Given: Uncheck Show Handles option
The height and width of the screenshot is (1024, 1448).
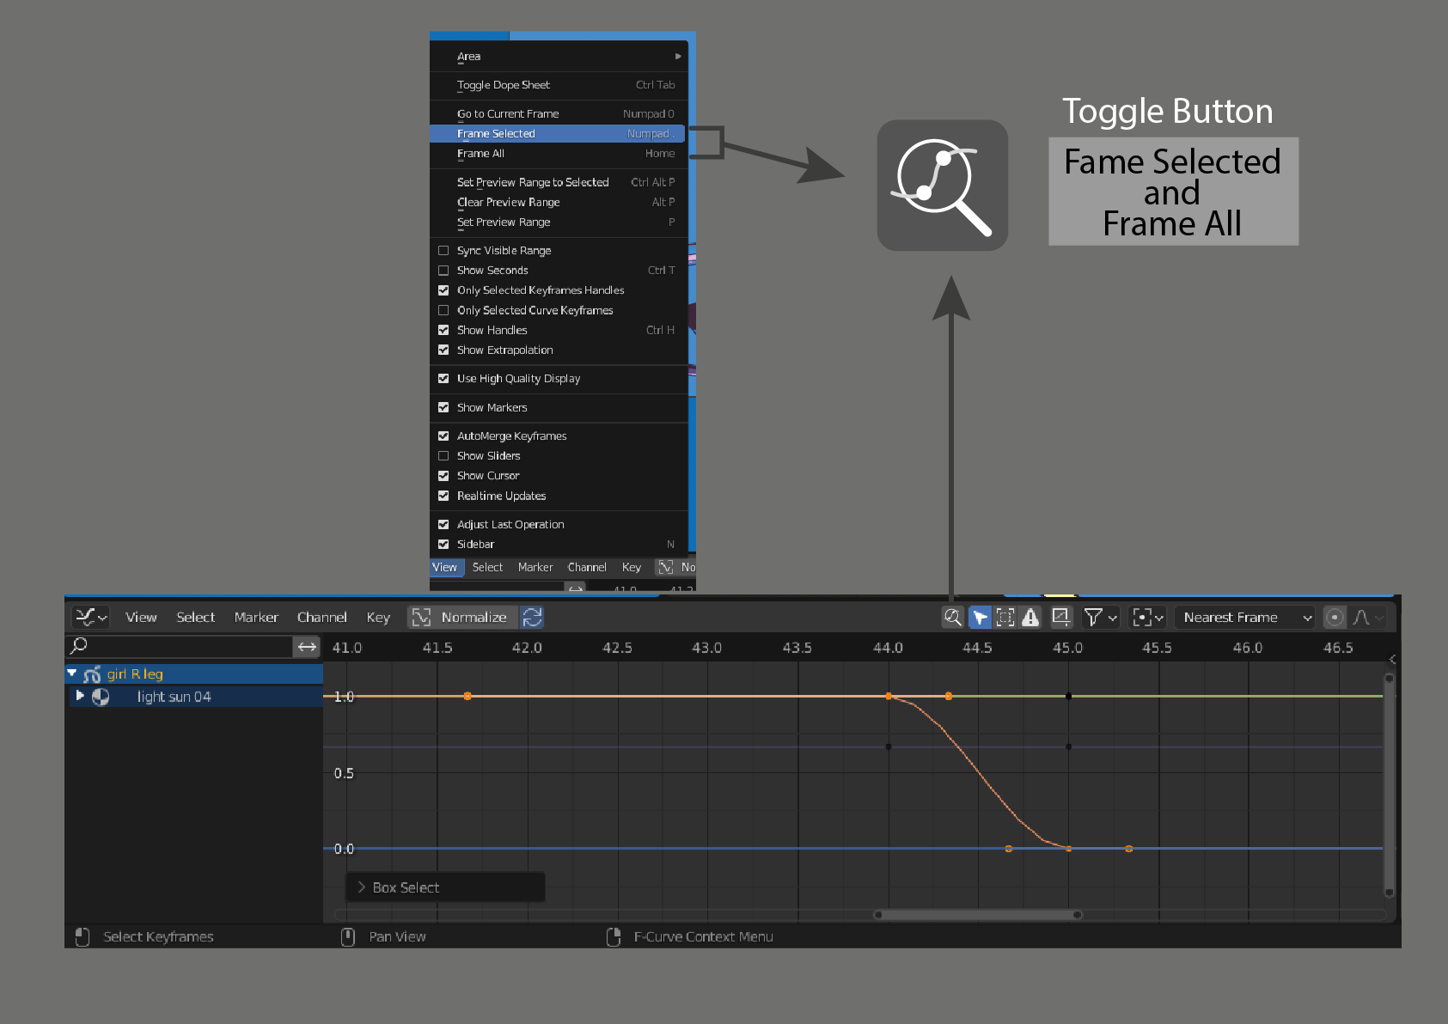Looking at the screenshot, I should coord(443,330).
